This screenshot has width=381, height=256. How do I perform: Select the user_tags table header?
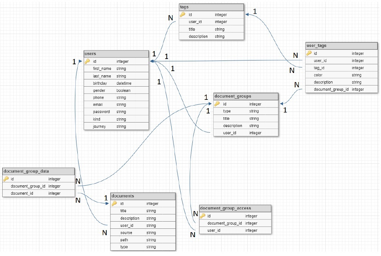tap(341, 46)
